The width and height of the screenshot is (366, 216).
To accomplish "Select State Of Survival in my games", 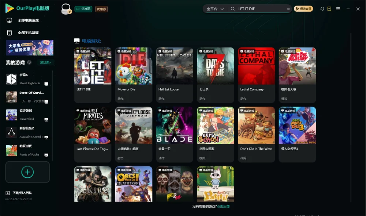I will [x=27, y=97].
